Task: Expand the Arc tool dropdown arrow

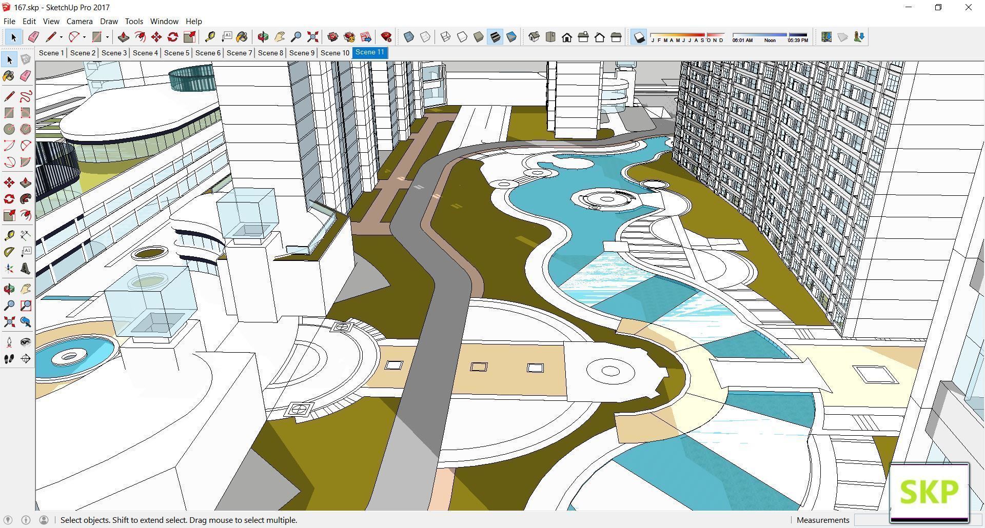Action: [x=84, y=37]
